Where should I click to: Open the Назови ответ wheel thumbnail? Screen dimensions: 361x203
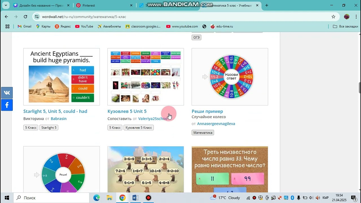(230, 77)
